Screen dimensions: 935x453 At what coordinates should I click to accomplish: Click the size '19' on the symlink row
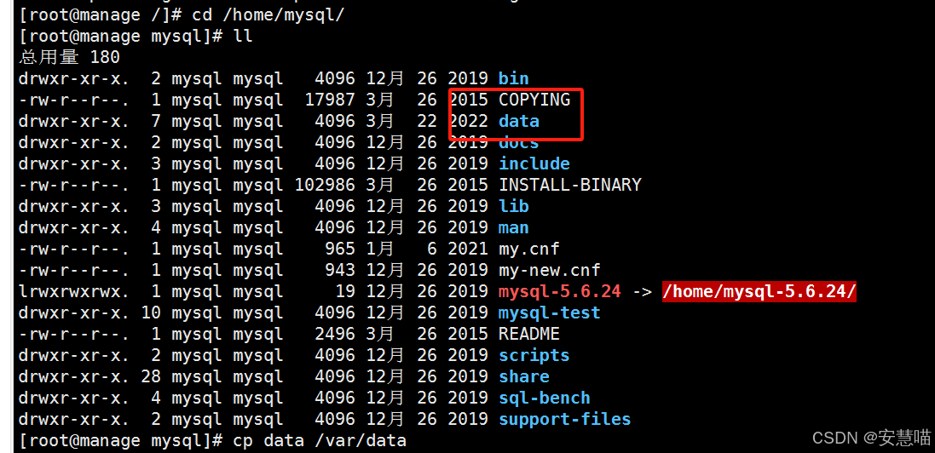pyautogui.click(x=345, y=291)
